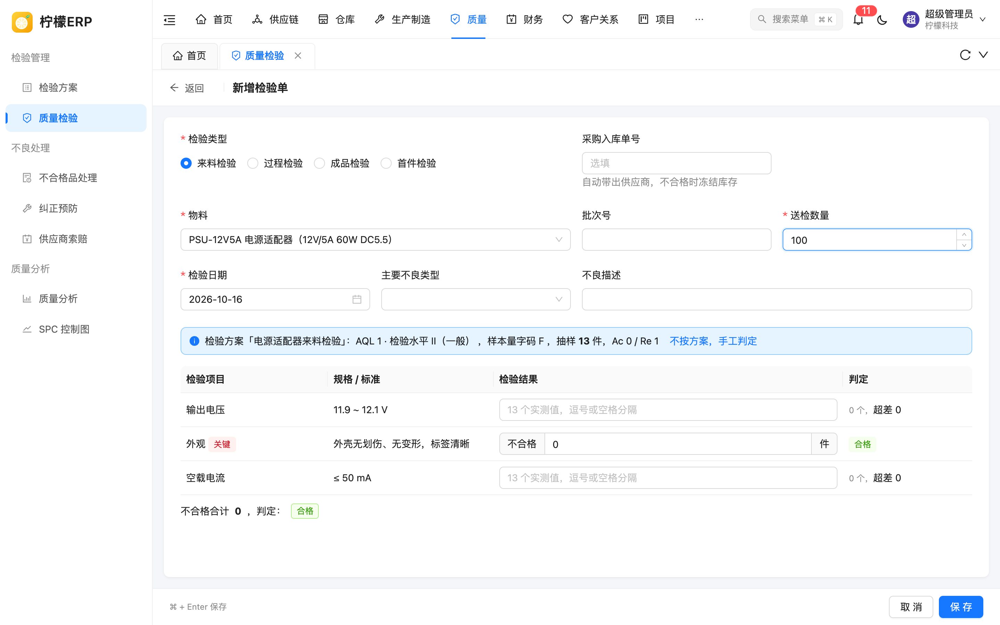The height and width of the screenshot is (625, 1000).
Task: Open 生产制造 top menu
Action: point(402,19)
